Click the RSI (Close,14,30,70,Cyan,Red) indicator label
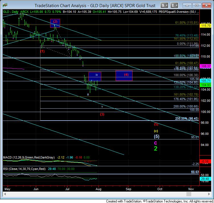The image size is (214, 203). point(24,169)
